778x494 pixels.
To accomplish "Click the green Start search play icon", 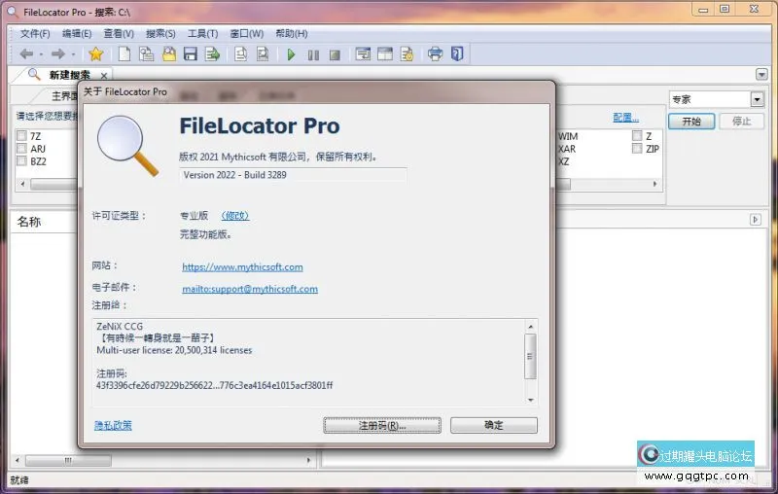I will click(291, 54).
